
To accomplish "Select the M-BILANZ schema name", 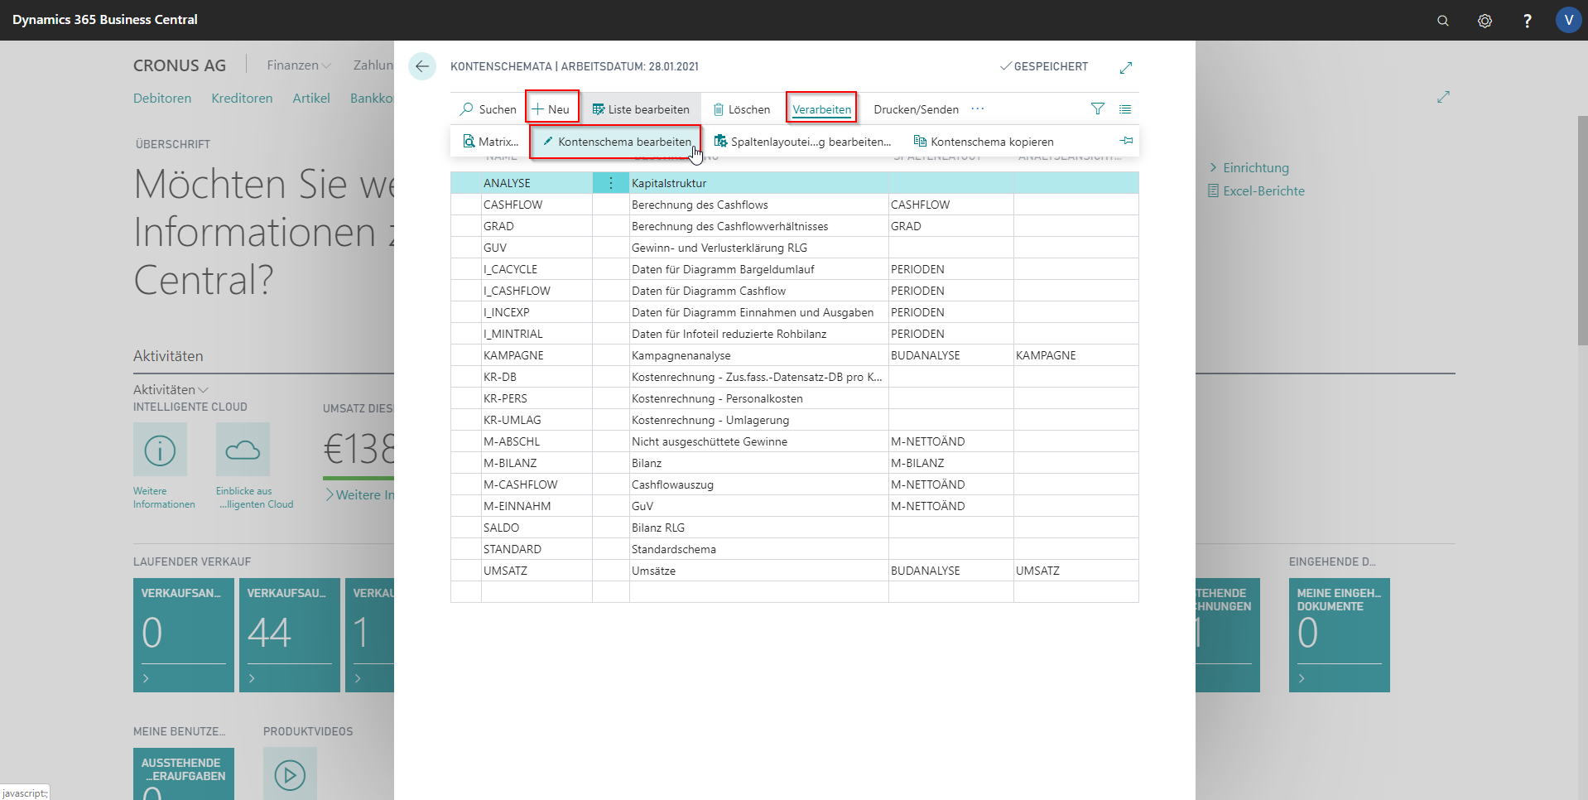I will pyautogui.click(x=510, y=463).
